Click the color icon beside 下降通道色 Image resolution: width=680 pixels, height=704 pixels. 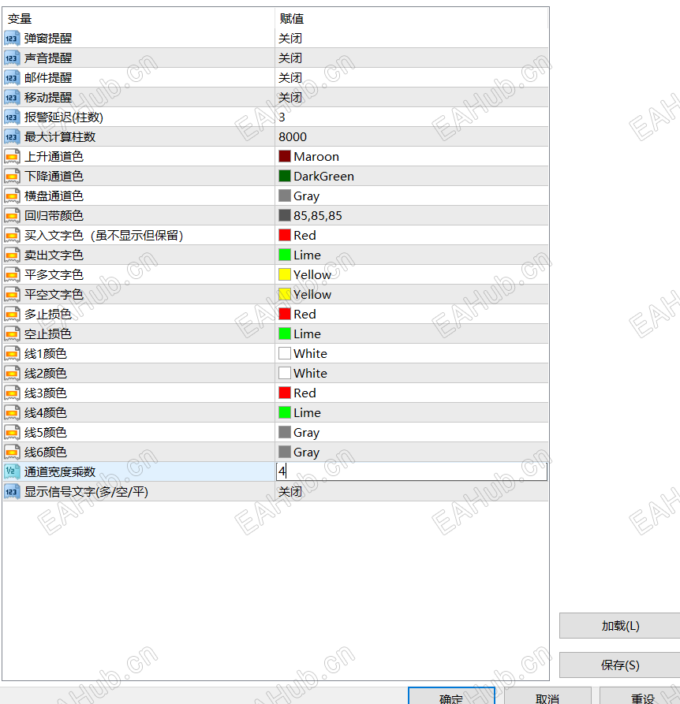(x=12, y=177)
